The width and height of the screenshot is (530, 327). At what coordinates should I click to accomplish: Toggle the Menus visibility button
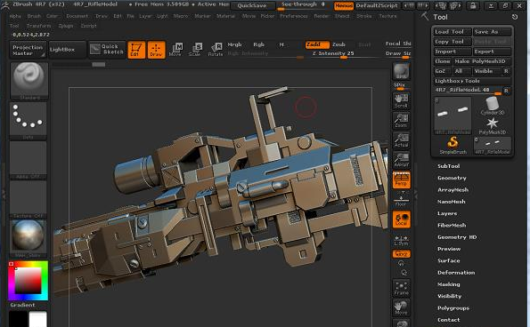pos(344,5)
